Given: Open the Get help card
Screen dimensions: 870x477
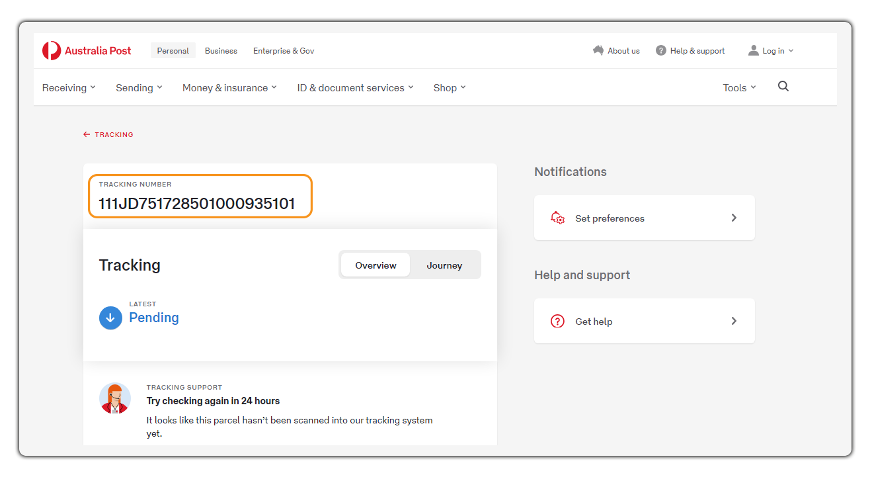Looking at the screenshot, I should (x=645, y=321).
